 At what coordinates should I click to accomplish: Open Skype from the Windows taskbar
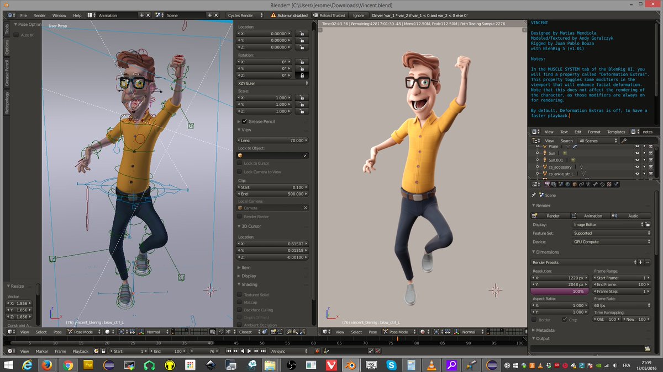tap(391, 364)
